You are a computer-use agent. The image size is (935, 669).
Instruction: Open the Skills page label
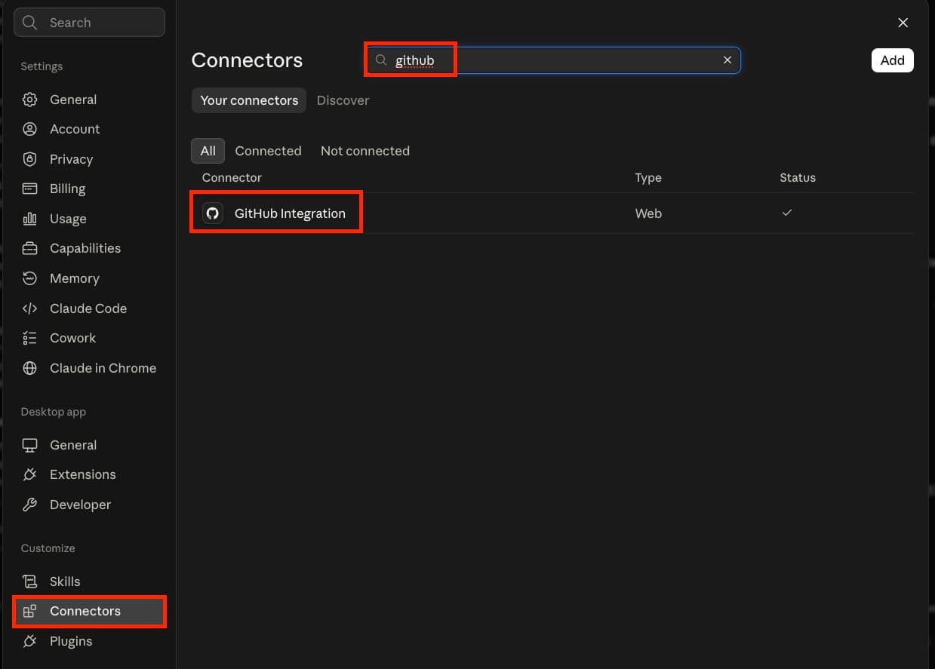[x=65, y=582]
